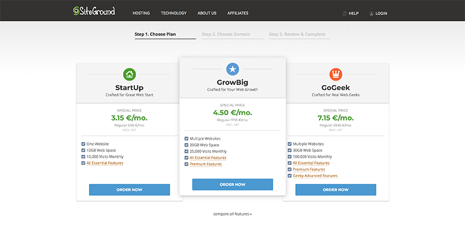The height and width of the screenshot is (225, 465).
Task: Open compare all features link
Action: [x=233, y=214]
